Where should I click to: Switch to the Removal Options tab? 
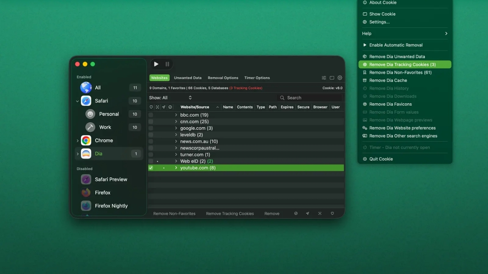223,78
